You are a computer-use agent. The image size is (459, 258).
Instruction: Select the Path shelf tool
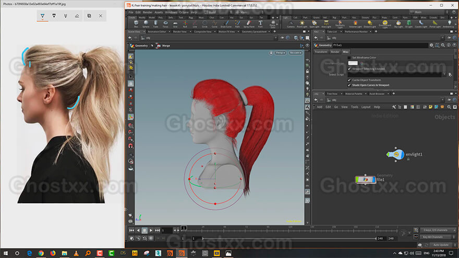(x=237, y=24)
